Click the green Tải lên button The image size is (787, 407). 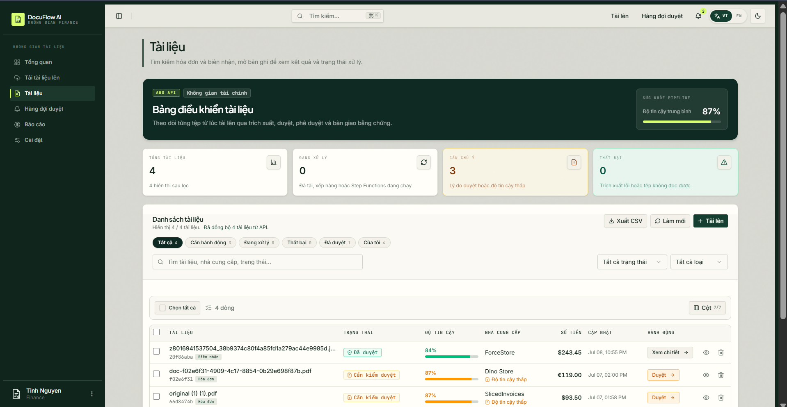[x=711, y=221]
